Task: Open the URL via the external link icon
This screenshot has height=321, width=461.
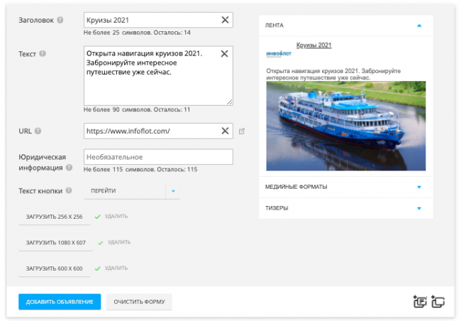Action: point(242,131)
